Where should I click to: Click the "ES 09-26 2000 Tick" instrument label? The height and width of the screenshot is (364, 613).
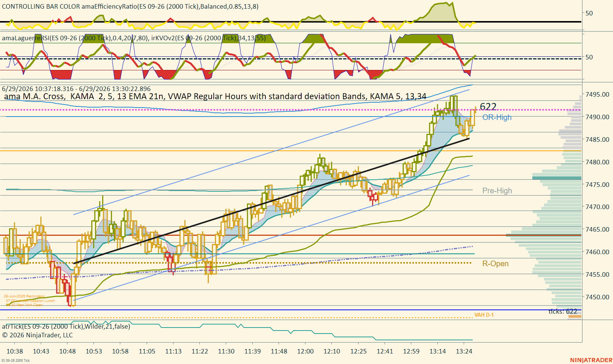pos(15,361)
